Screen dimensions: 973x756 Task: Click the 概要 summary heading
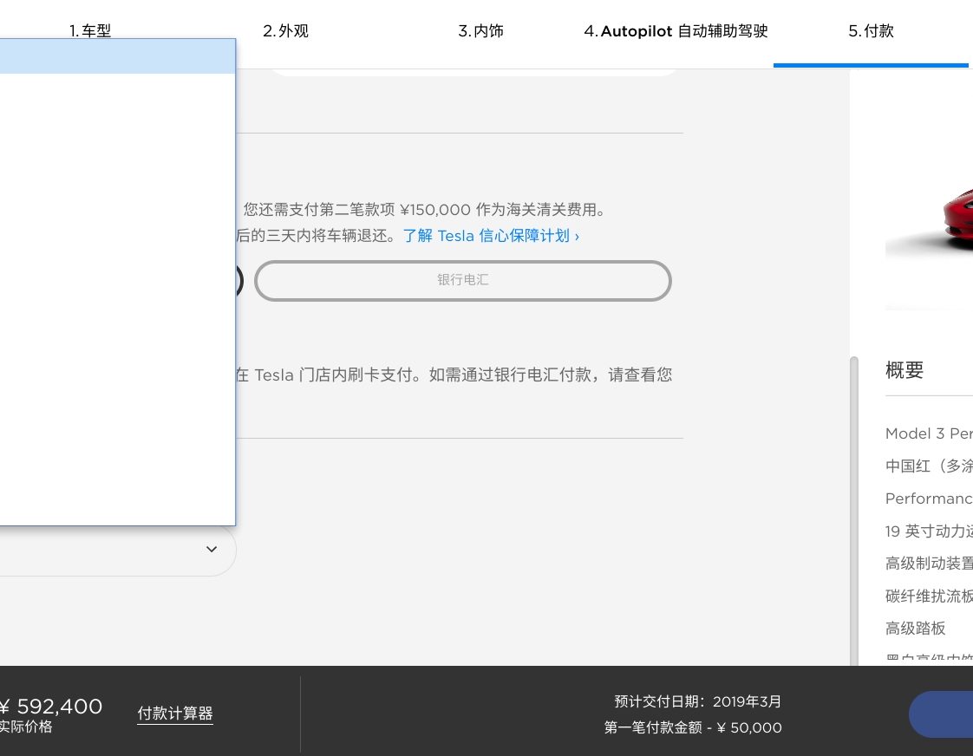(904, 370)
